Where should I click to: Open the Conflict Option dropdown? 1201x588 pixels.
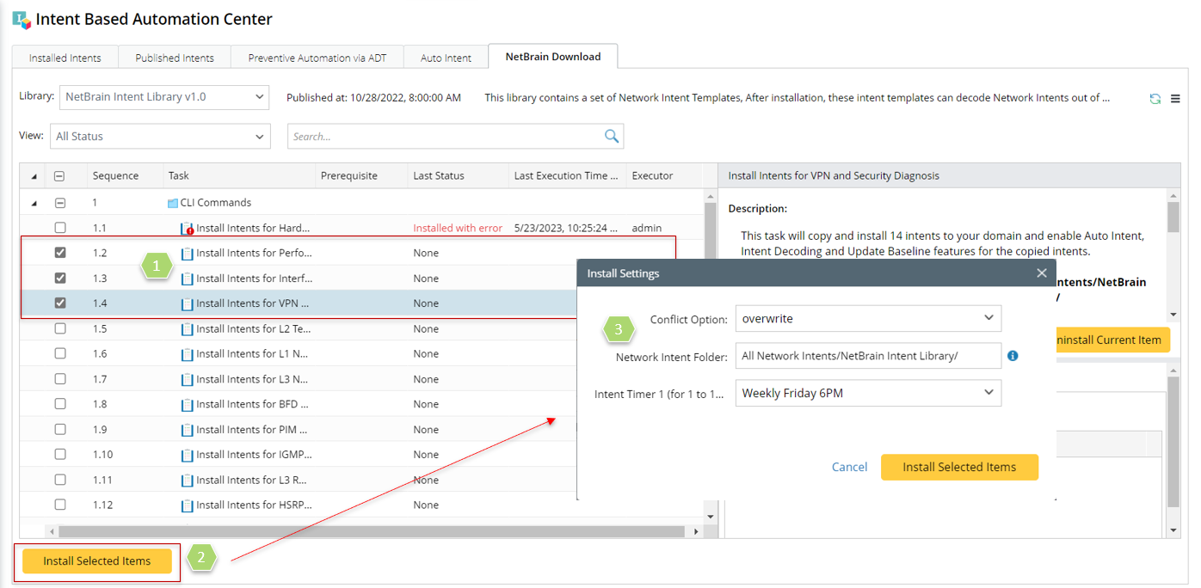[868, 318]
